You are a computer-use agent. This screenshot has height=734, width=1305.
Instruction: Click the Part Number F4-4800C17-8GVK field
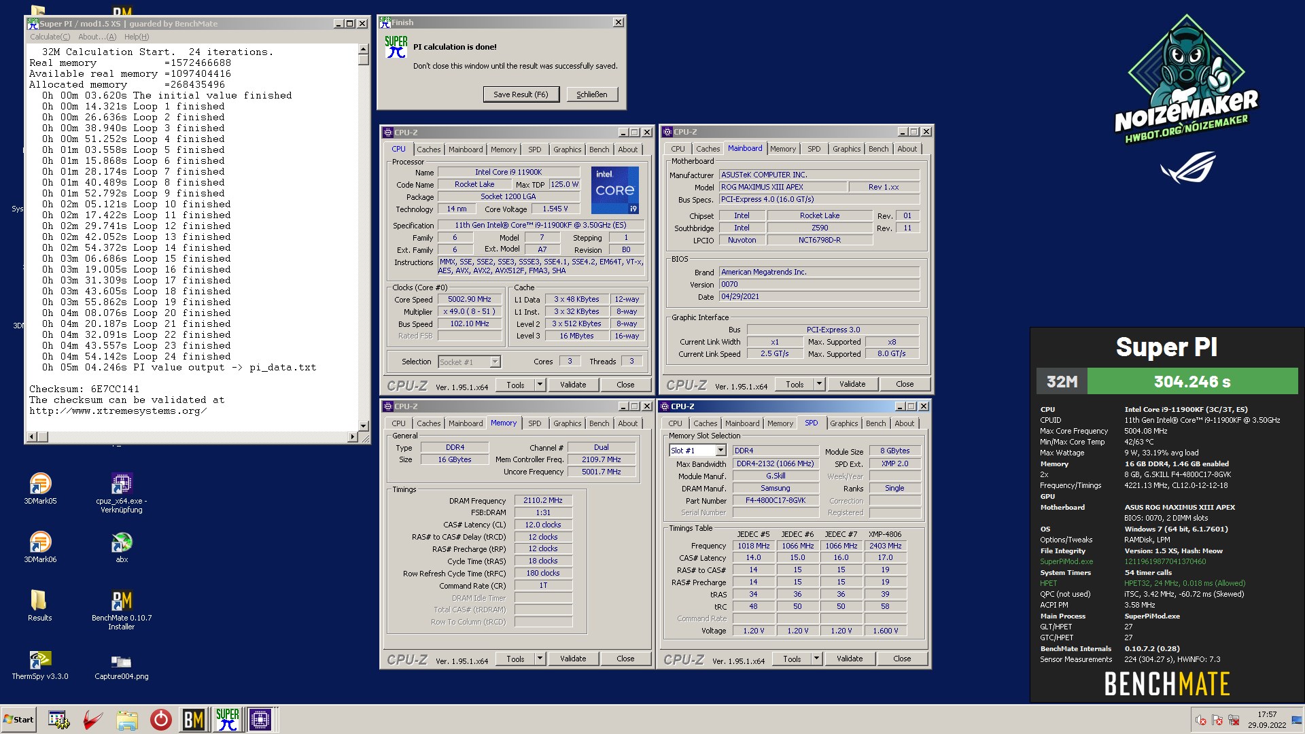pos(775,500)
